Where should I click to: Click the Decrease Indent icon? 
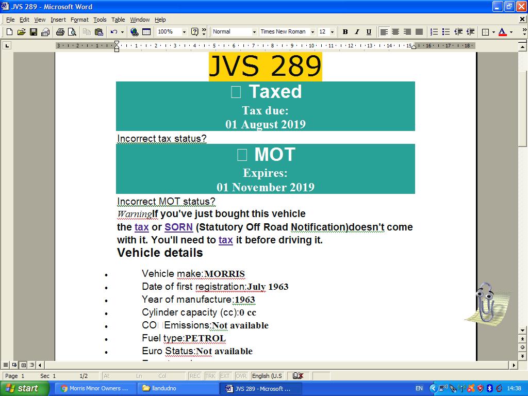pyautogui.click(x=458, y=32)
